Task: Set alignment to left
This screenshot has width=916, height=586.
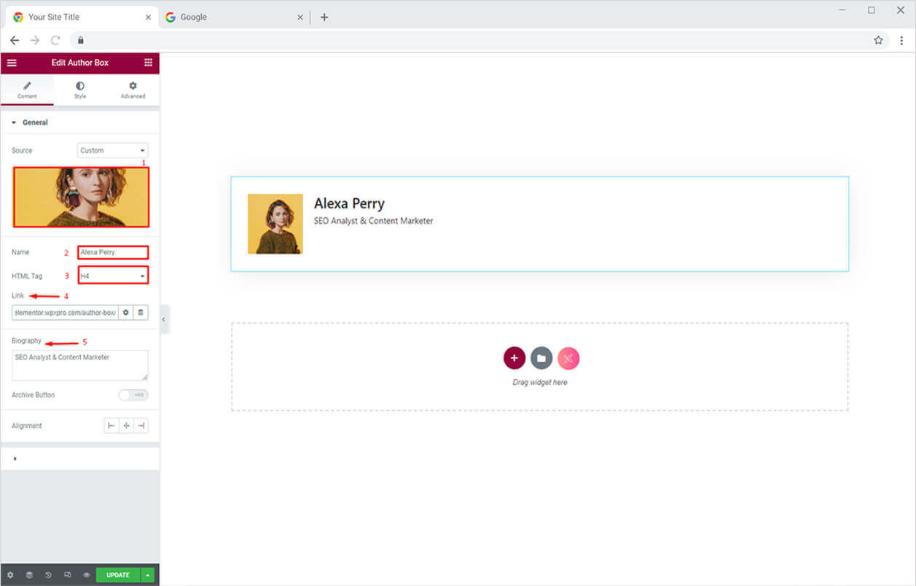Action: click(111, 426)
